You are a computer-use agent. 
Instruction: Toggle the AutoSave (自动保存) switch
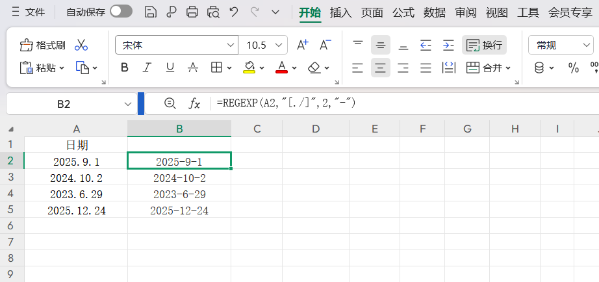tap(121, 11)
